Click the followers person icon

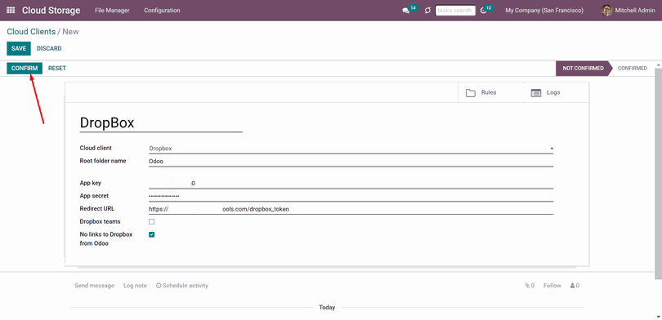tap(572, 286)
